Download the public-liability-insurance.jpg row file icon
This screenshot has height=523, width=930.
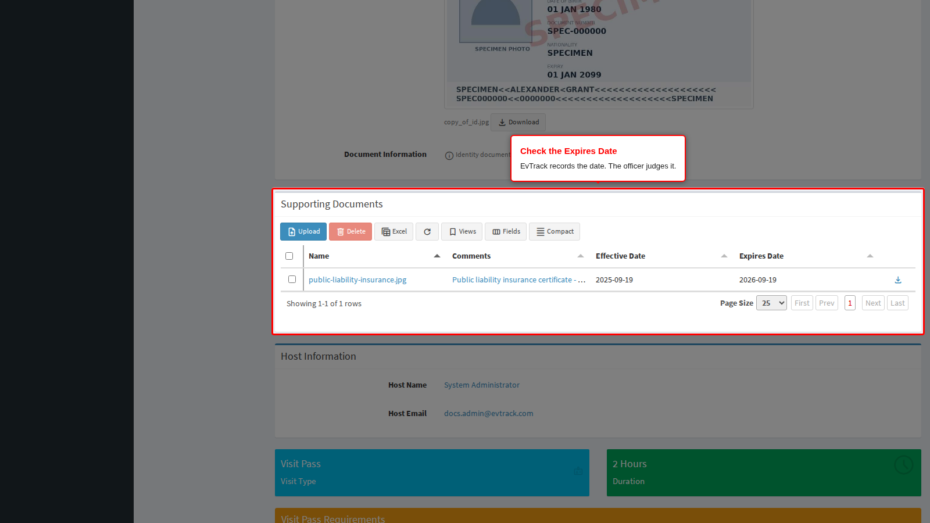coord(898,280)
